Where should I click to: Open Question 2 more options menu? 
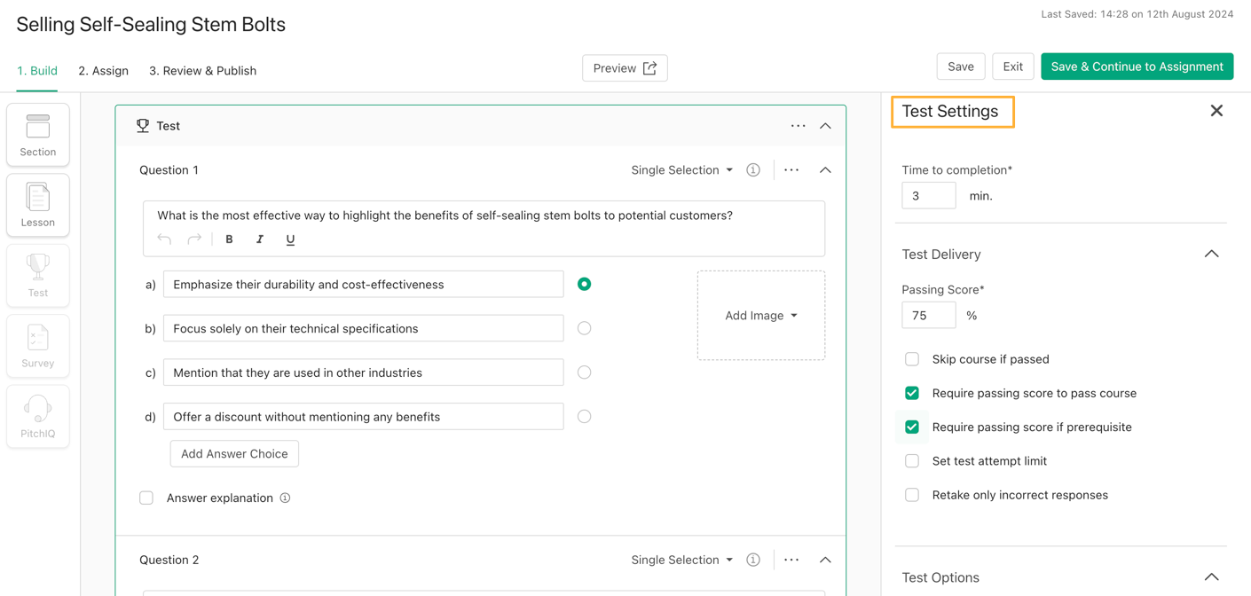[791, 561]
